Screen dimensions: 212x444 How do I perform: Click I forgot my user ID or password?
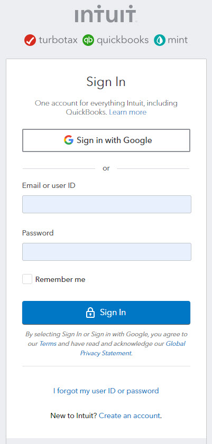click(106, 391)
